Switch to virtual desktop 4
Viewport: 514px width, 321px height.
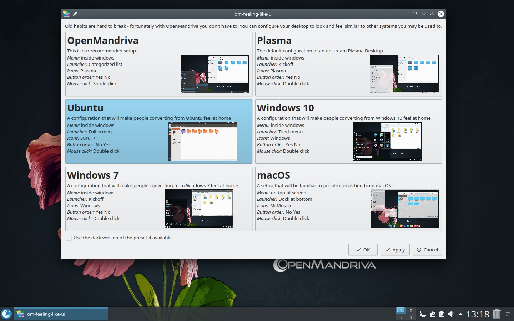point(411,317)
